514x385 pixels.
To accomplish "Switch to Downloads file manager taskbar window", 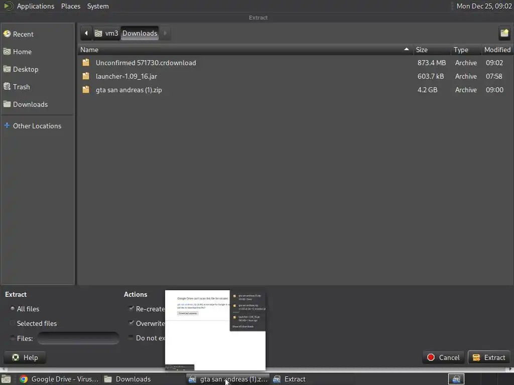I will 143,379.
